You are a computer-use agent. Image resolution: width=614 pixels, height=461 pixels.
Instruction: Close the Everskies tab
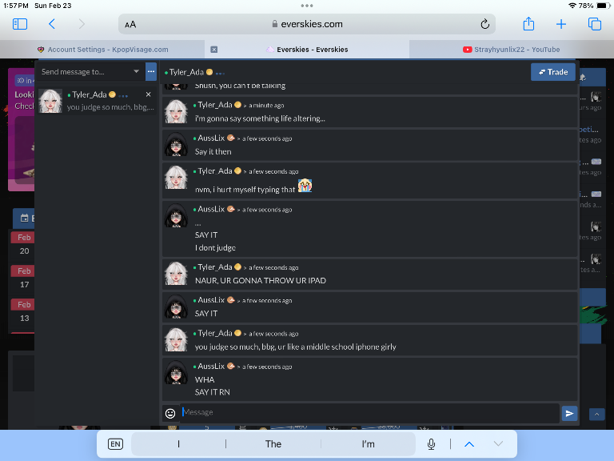(213, 50)
